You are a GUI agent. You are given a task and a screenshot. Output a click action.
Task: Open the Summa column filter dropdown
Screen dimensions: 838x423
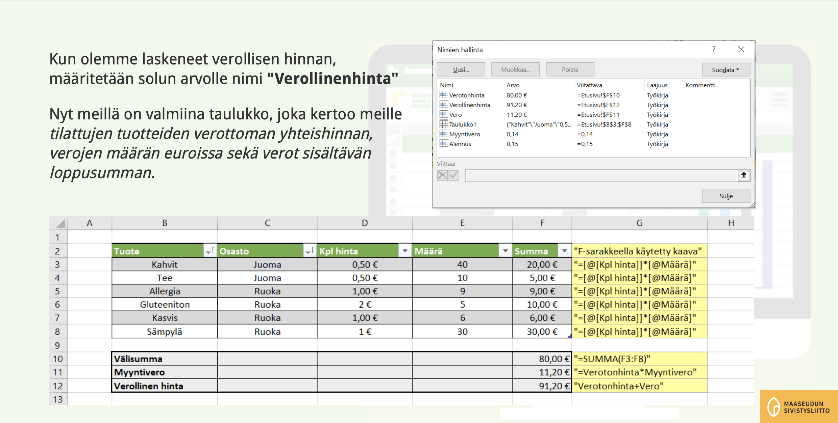point(564,251)
